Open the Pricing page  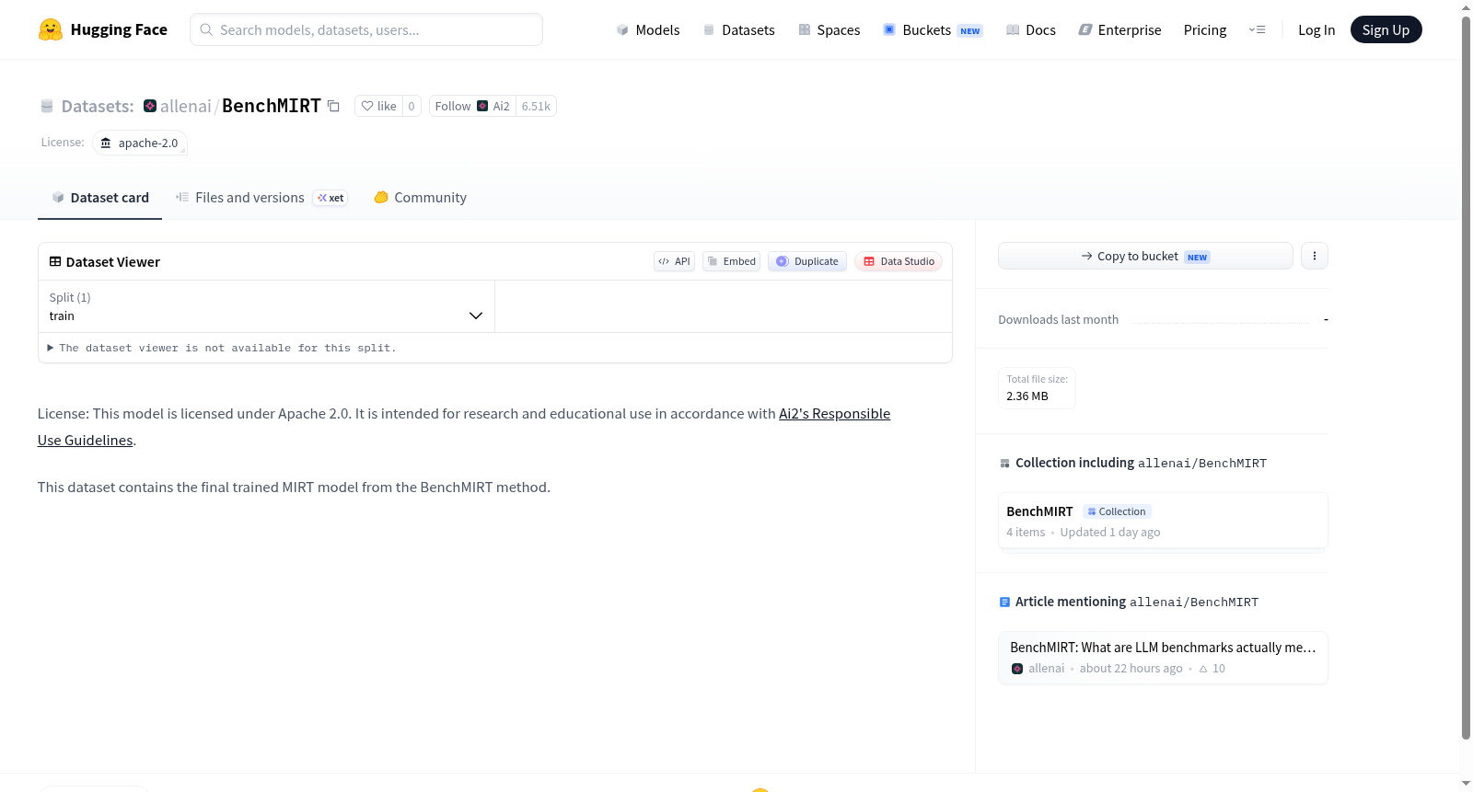[1205, 29]
